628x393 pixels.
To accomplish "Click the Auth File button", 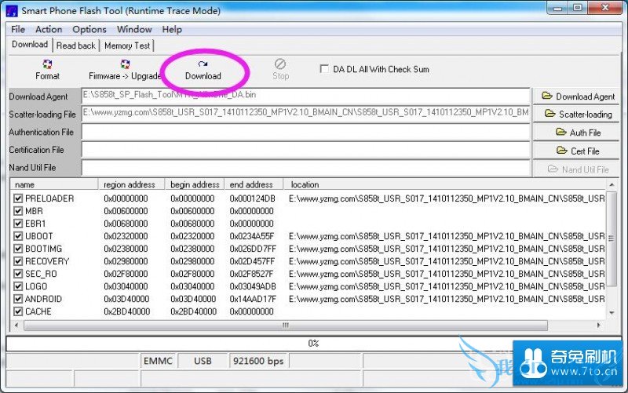I will coord(577,133).
